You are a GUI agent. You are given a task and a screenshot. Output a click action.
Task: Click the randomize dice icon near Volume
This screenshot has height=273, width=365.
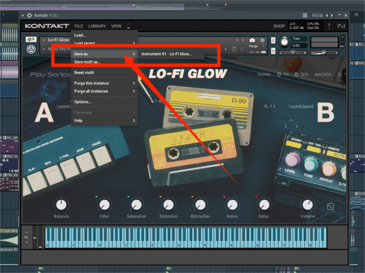[x=330, y=206]
